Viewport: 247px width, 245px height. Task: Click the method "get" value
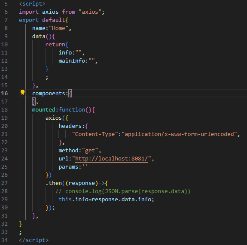coord(90,151)
